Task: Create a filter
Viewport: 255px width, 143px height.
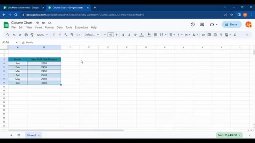Action: click(x=221, y=35)
